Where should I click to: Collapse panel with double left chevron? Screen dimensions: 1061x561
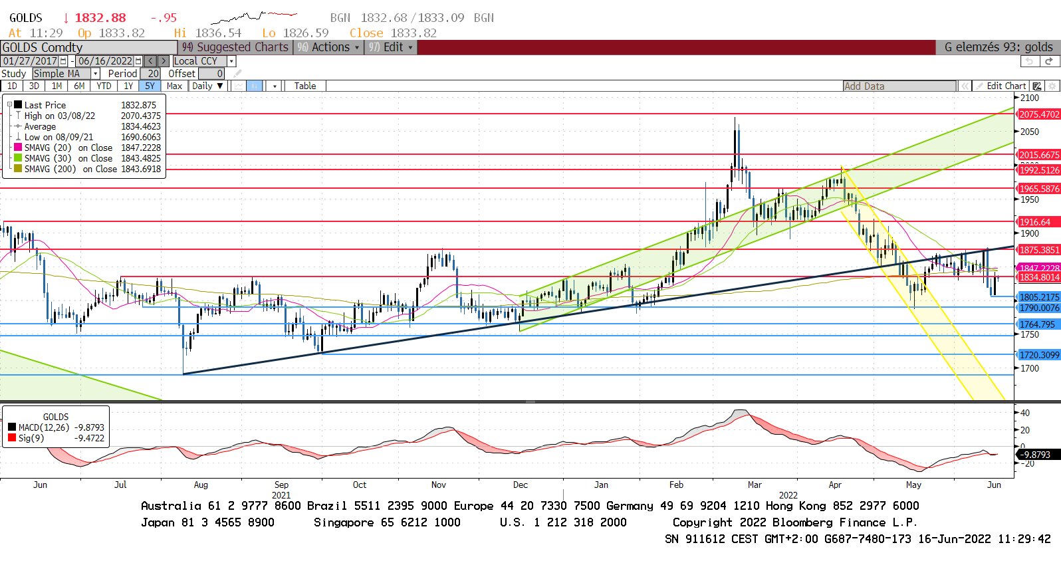coord(965,86)
